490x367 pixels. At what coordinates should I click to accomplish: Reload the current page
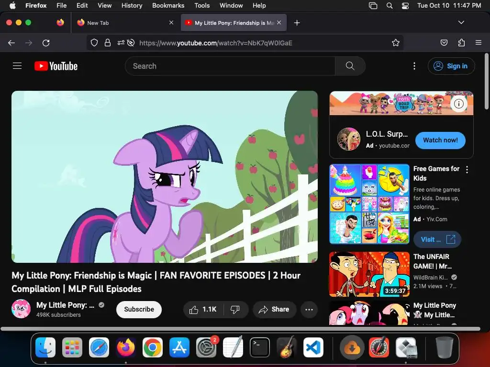tap(46, 43)
